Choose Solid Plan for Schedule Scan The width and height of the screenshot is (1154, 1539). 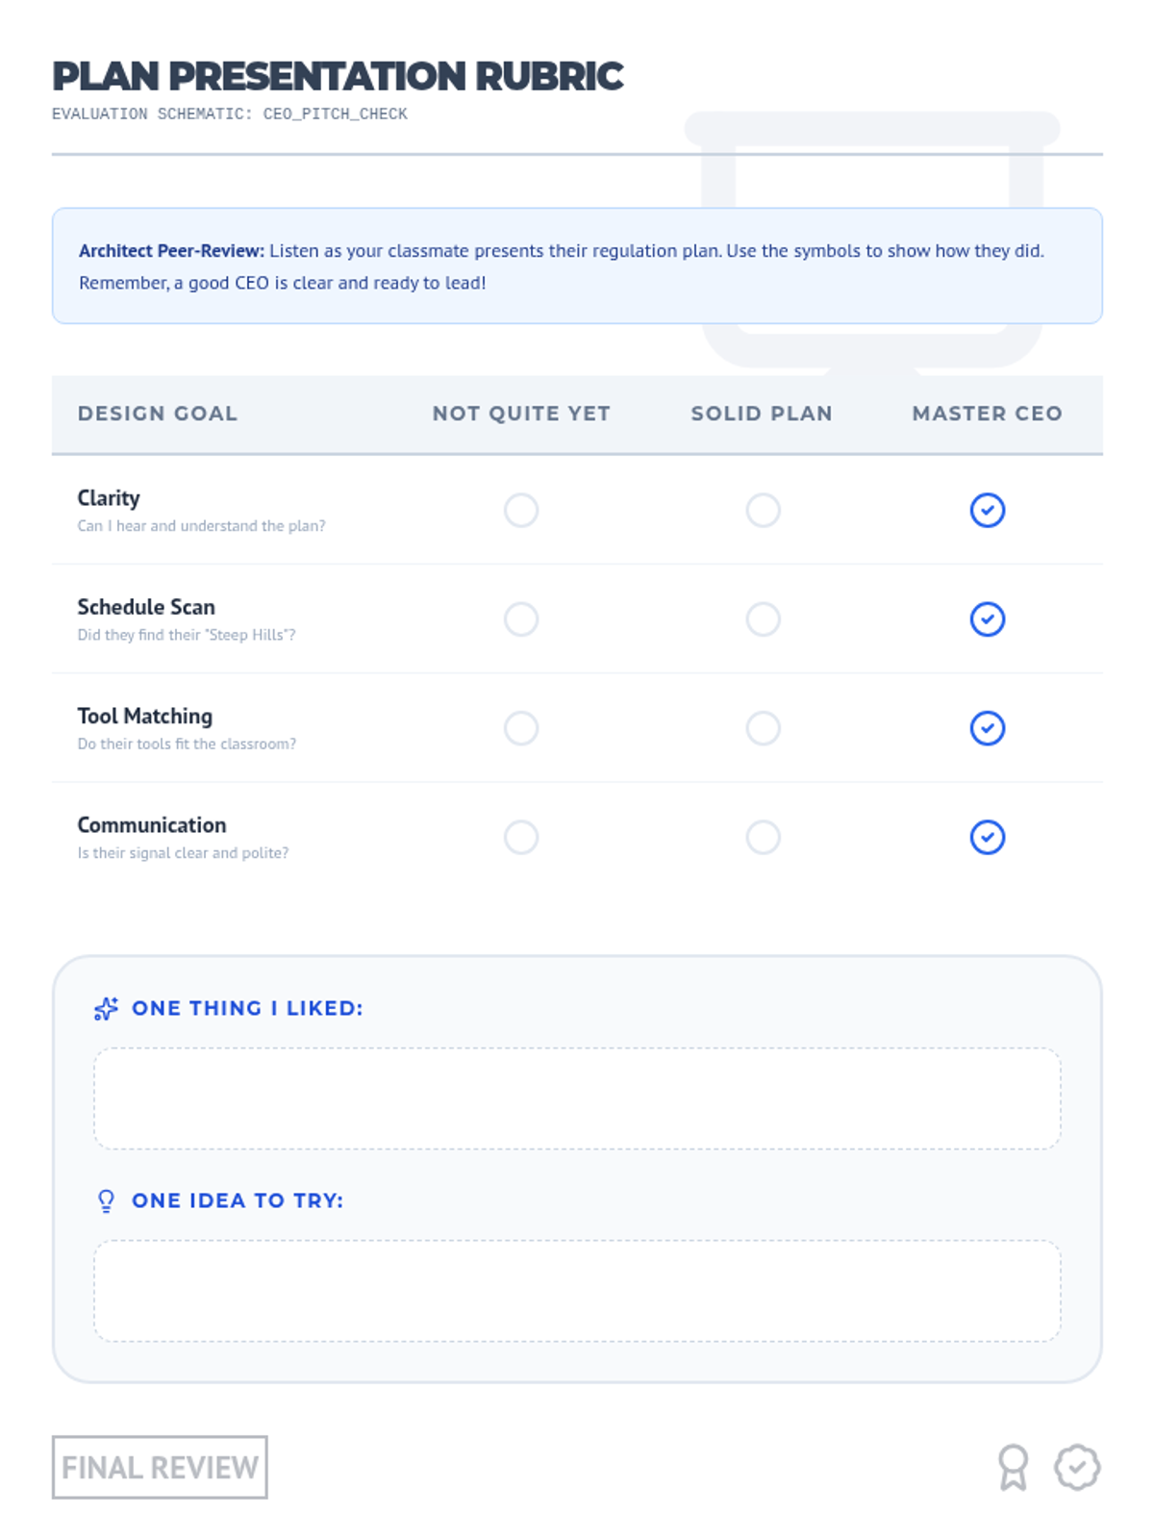(x=763, y=619)
